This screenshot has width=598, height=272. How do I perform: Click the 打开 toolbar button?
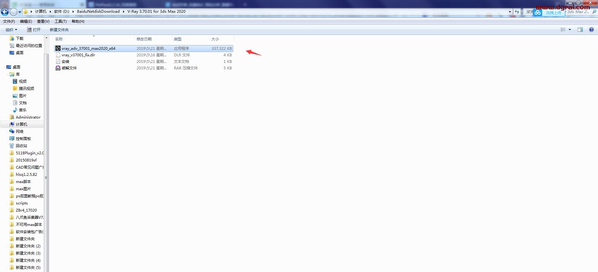[x=34, y=30]
